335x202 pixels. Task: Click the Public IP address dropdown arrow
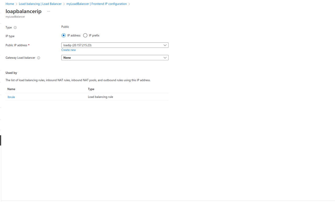point(165,45)
